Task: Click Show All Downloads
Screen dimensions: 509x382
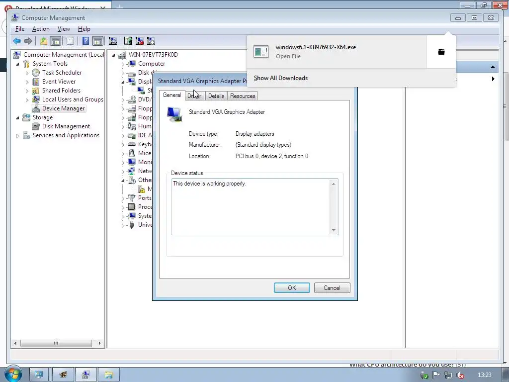Action: [281, 78]
